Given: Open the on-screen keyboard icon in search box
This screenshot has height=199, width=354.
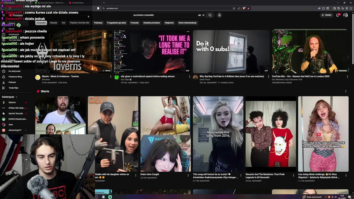Looking at the screenshot, I should coord(199,15).
